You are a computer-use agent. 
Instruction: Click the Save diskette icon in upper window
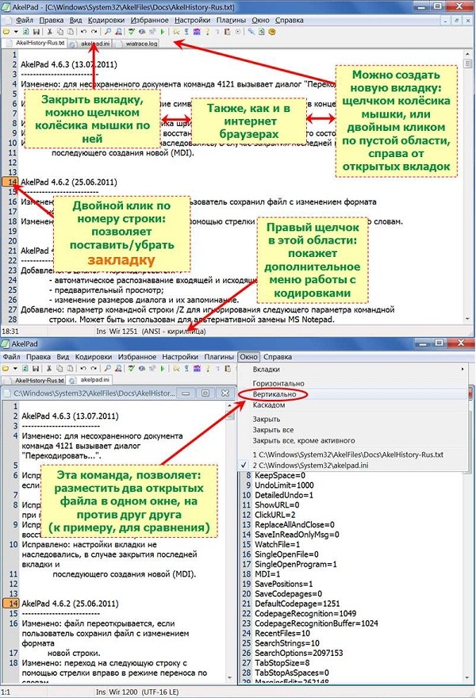pos(36,32)
